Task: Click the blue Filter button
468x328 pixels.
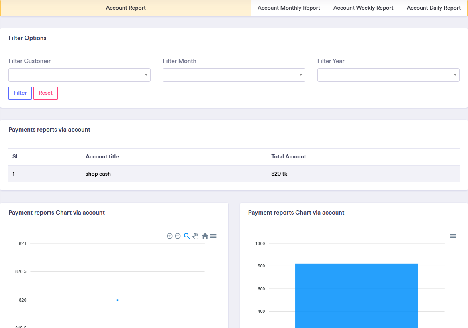Action: (x=20, y=93)
